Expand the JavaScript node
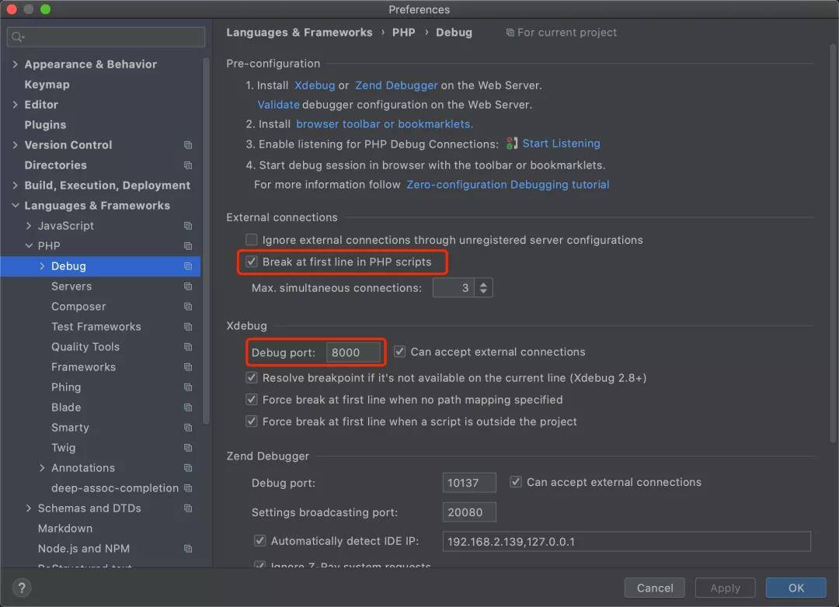 click(x=29, y=226)
